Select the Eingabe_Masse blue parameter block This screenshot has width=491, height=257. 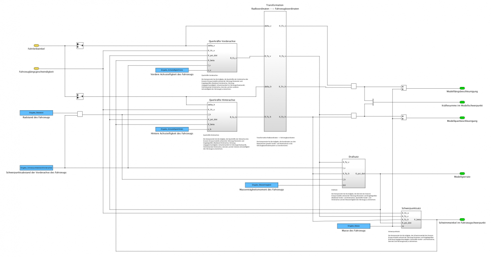(x=354, y=226)
